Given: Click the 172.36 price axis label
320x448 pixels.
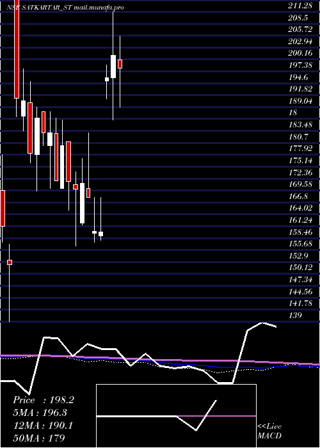Looking at the screenshot, I should tap(300, 172).
